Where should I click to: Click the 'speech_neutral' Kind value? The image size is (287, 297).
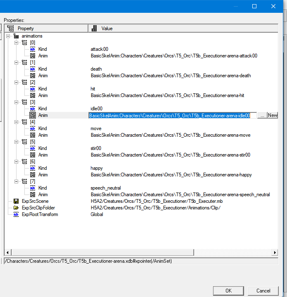[106, 188]
